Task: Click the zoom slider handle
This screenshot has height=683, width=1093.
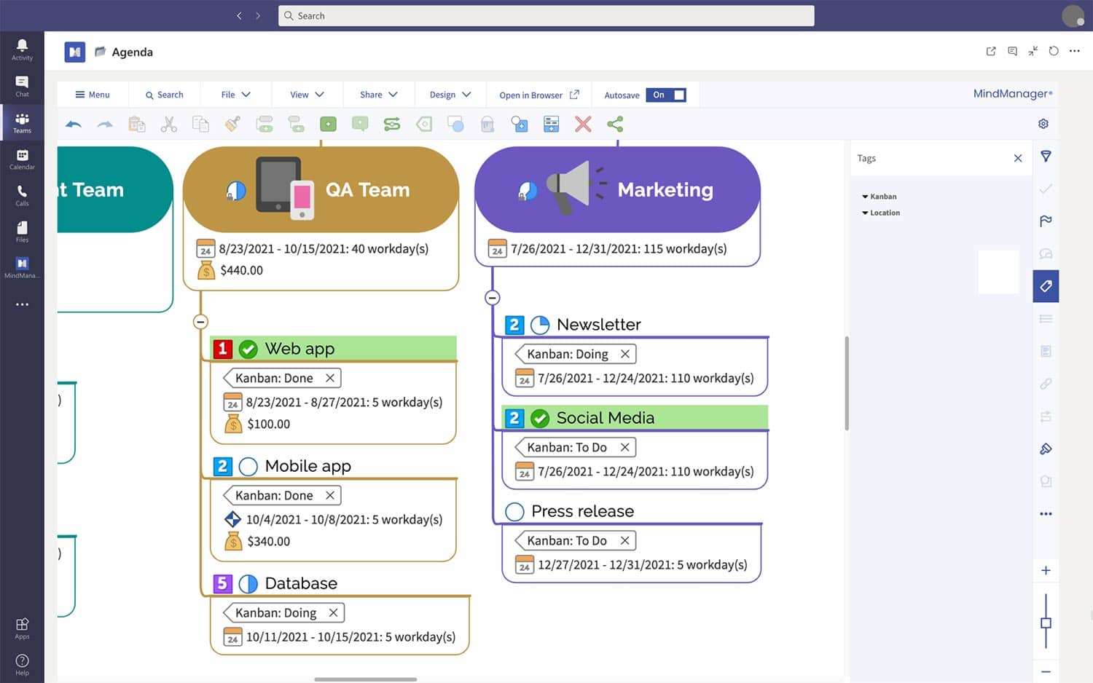Action: coord(1046,623)
